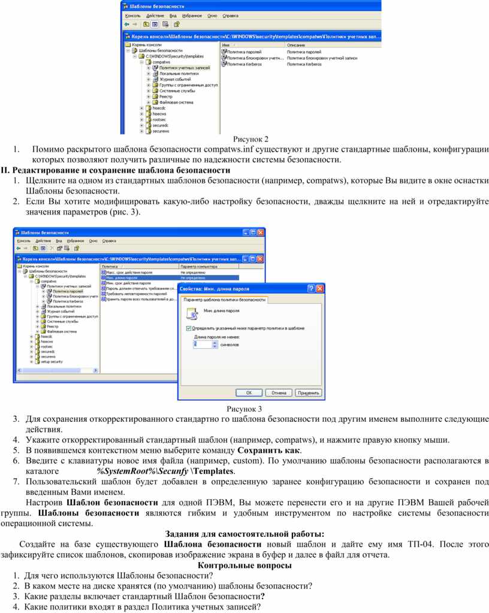
Task: Open the Консоль menu in Figure 2 window
Action: (x=133, y=16)
